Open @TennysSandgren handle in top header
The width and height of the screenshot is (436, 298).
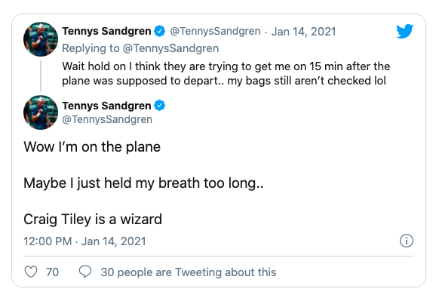[x=215, y=31]
